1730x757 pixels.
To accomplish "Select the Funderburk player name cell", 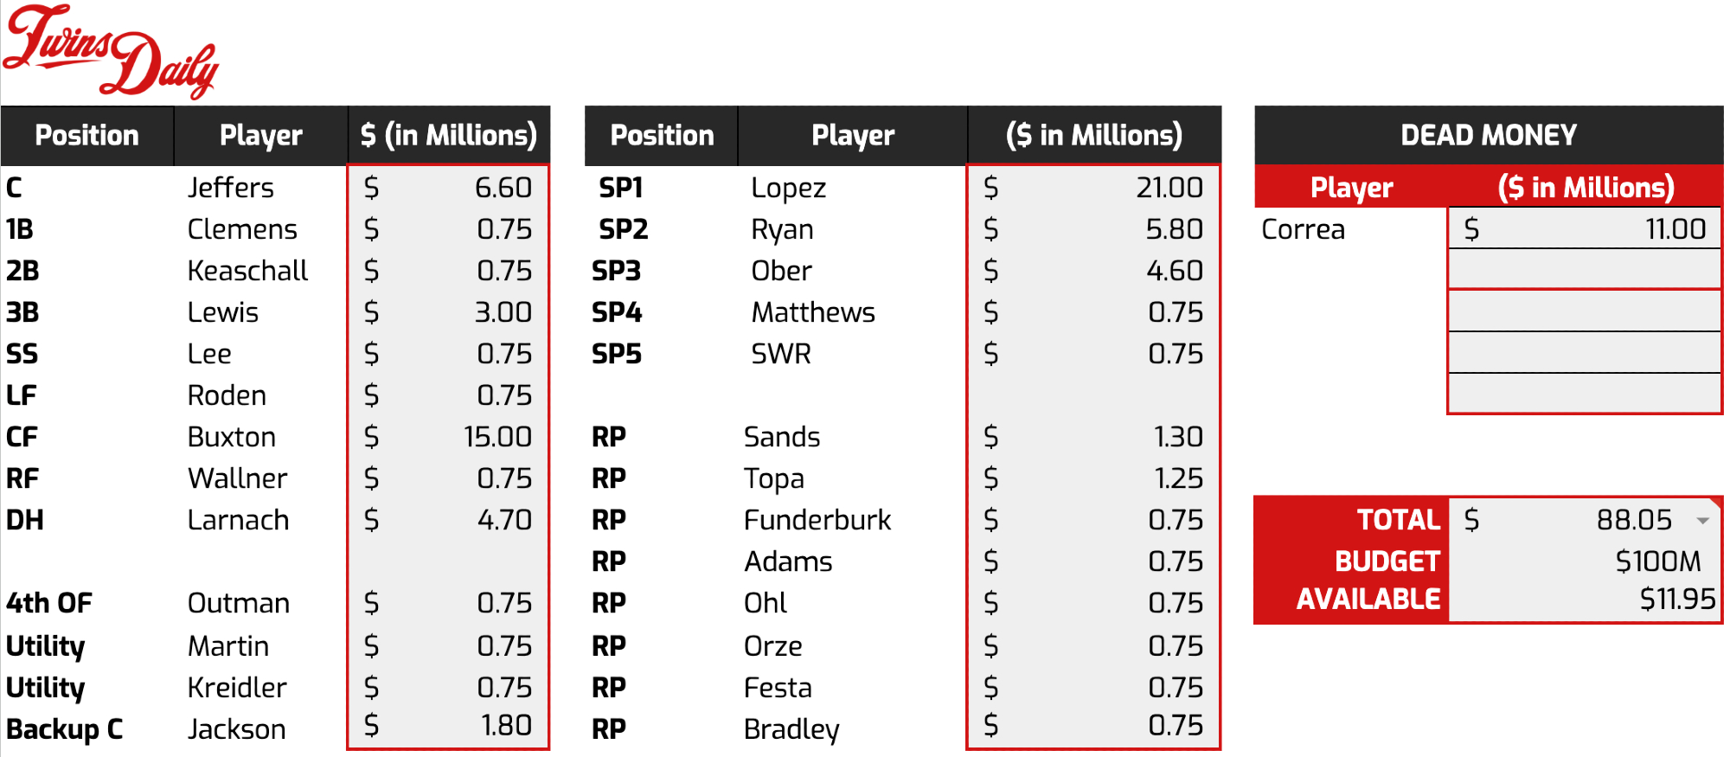I will pos(817,520).
